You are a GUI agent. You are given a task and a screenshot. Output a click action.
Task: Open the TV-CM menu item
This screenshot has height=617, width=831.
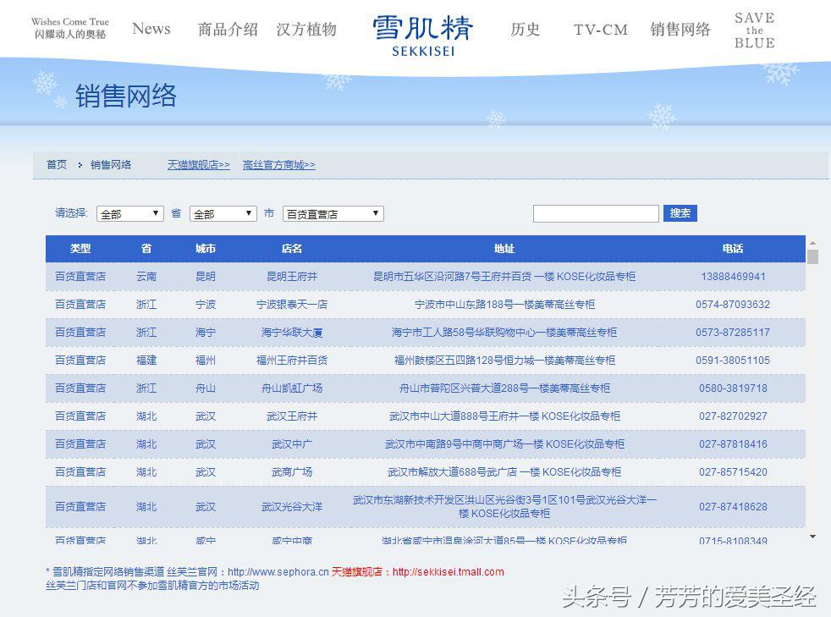(601, 30)
